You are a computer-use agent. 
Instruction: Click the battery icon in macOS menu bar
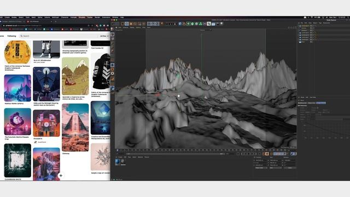[319, 17]
